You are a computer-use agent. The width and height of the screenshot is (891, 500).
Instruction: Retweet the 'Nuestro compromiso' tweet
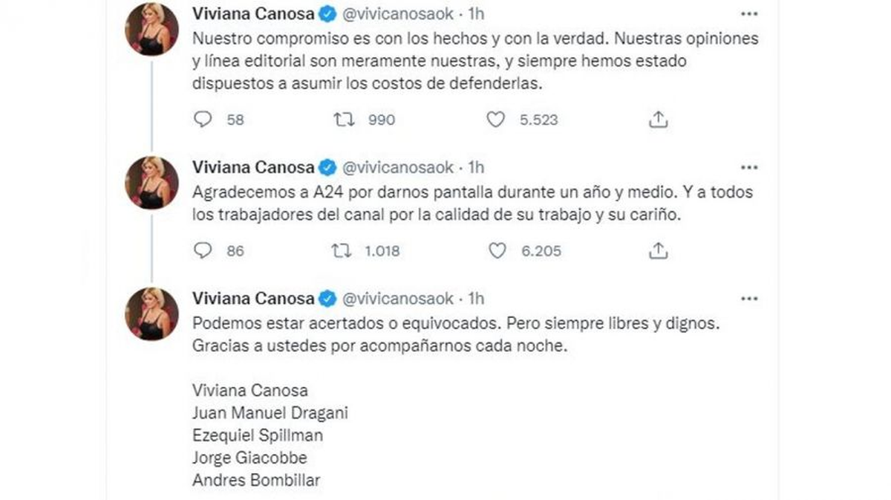[x=345, y=120]
